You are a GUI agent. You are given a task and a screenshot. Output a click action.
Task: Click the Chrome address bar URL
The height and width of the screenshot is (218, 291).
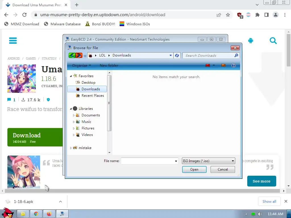(x=103, y=15)
